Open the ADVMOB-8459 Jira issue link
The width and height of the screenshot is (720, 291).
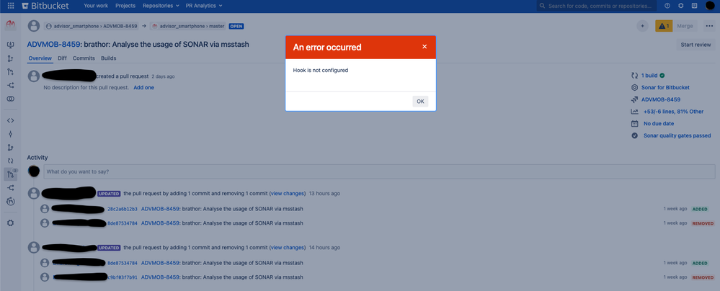pos(661,99)
